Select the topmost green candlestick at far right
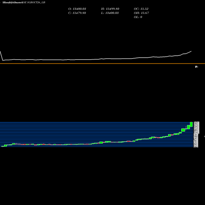 (191, 124)
